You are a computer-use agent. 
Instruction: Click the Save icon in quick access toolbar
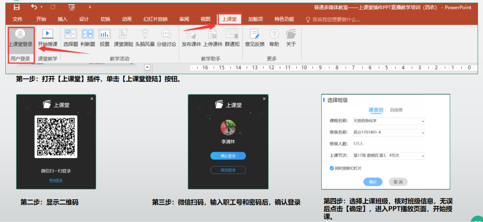click(x=17, y=7)
